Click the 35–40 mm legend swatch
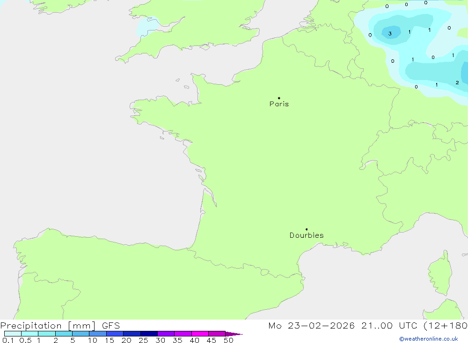Screen dimensions: 468x343 pyautogui.click(x=183, y=334)
